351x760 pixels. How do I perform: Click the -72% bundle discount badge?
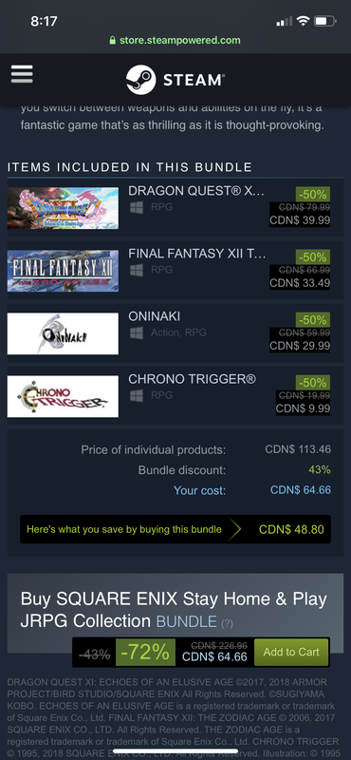145,652
